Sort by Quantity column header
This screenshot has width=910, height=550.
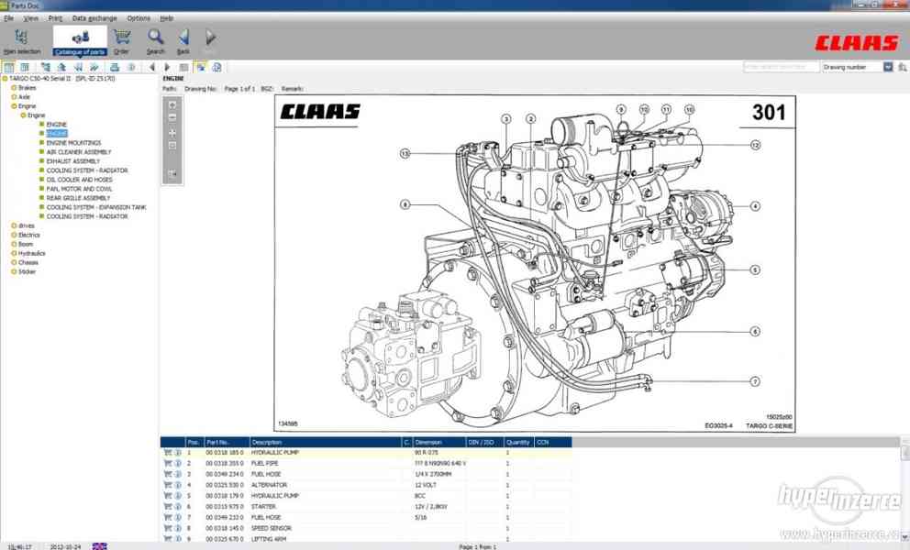[x=519, y=442]
